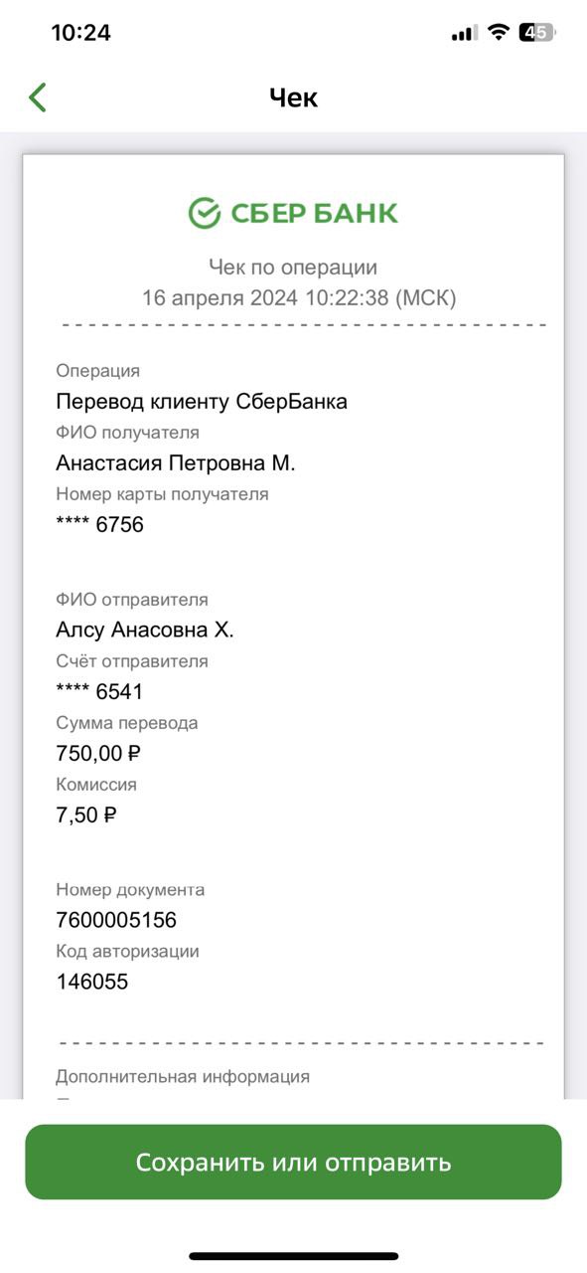The height and width of the screenshot is (1273, 587).
Task: Tap the commission value 7,50 ₽
Action: (x=86, y=816)
